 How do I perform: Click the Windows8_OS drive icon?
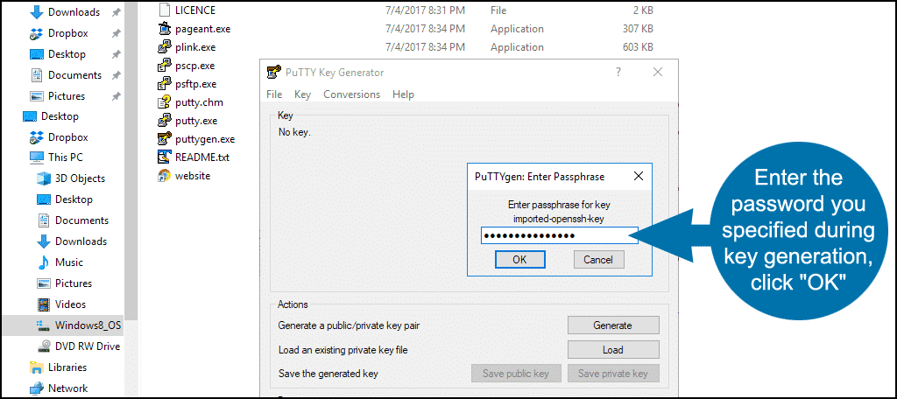point(44,325)
